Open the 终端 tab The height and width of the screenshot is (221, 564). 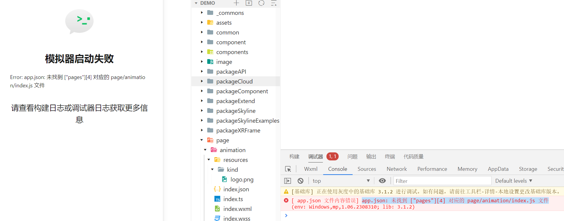tap(390, 157)
